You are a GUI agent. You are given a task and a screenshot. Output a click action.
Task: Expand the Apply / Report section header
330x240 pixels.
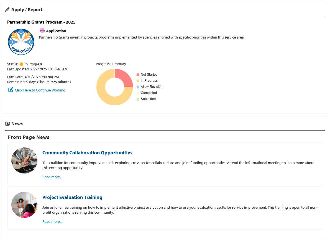tap(27, 9)
